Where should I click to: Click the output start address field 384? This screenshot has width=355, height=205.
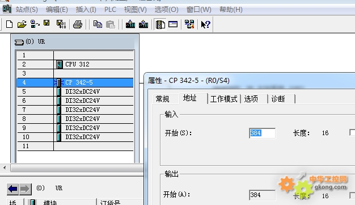(262, 195)
